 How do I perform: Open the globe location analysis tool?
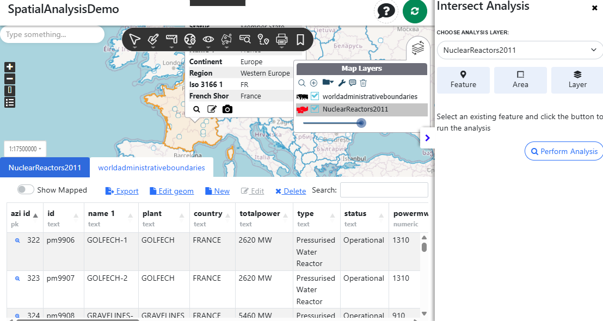(x=190, y=39)
